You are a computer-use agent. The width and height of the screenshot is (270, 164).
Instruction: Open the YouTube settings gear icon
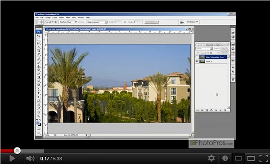tap(211, 158)
